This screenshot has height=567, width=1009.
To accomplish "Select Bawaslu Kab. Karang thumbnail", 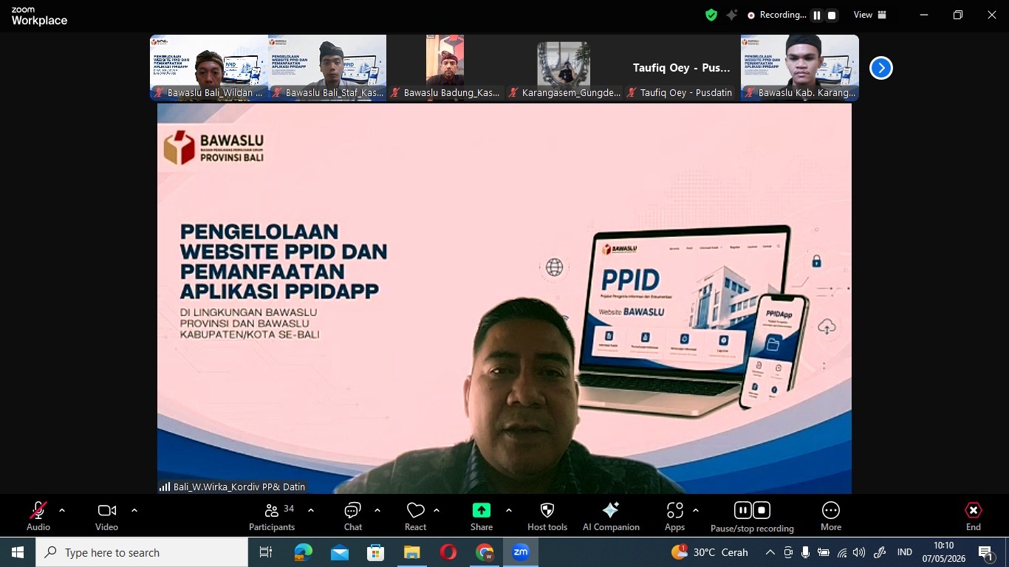I will pos(800,68).
